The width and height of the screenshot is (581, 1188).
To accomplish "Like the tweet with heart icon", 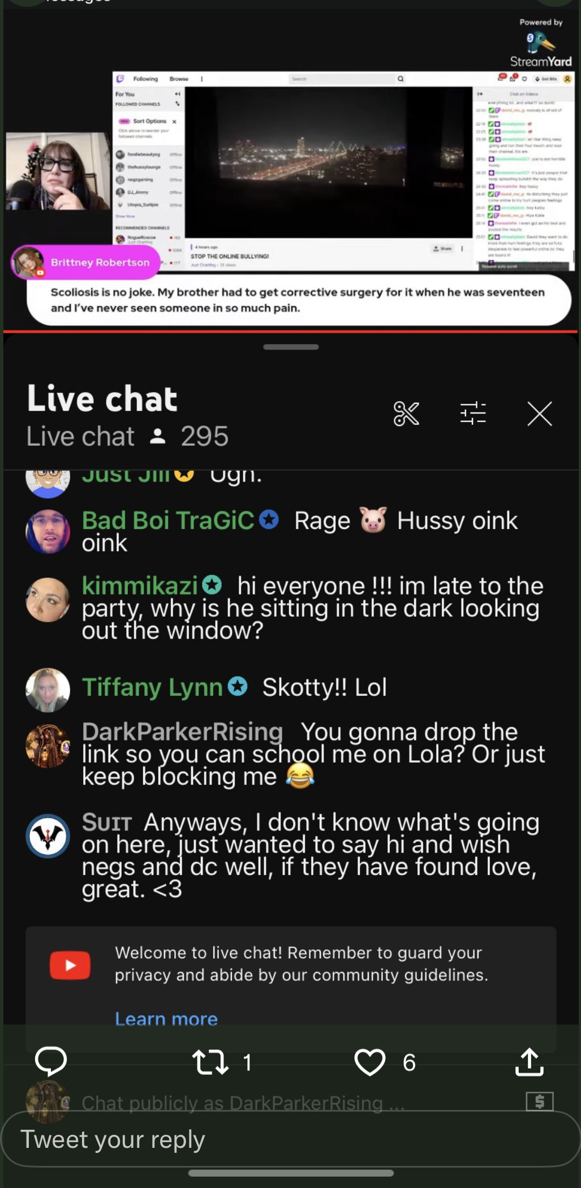I will [x=370, y=1062].
